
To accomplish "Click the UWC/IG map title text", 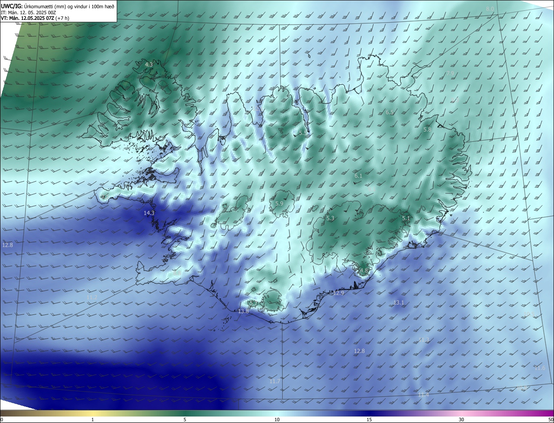I will [x=58, y=6].
